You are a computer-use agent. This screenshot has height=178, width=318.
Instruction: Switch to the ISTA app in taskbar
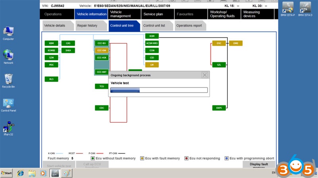pyautogui.click(x=55, y=173)
